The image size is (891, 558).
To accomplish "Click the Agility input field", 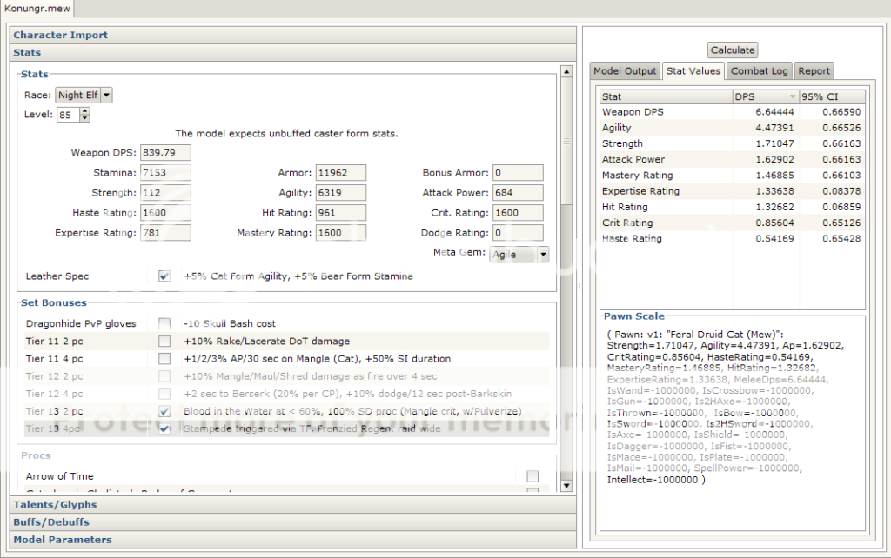I will pyautogui.click(x=341, y=192).
